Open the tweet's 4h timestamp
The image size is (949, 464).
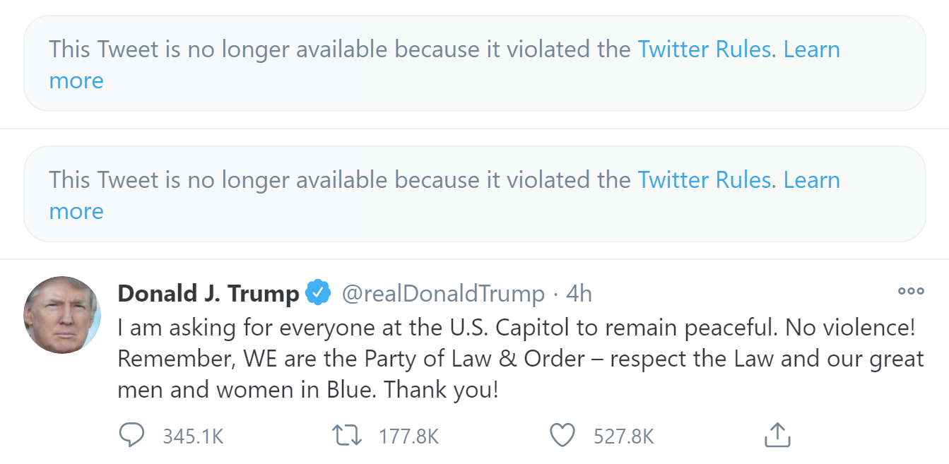click(x=579, y=293)
